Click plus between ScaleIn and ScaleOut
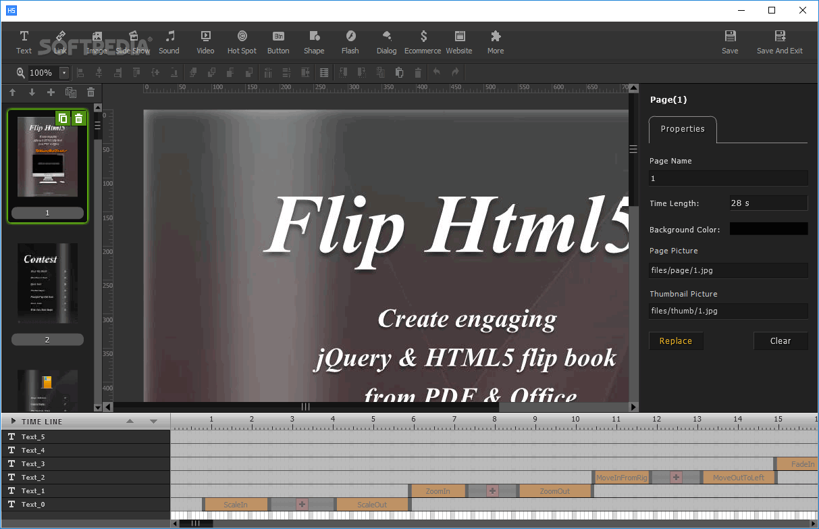Screen dimensions: 819x529 302,505
